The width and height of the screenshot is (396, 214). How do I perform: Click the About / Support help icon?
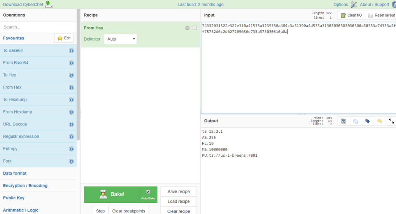click(394, 5)
